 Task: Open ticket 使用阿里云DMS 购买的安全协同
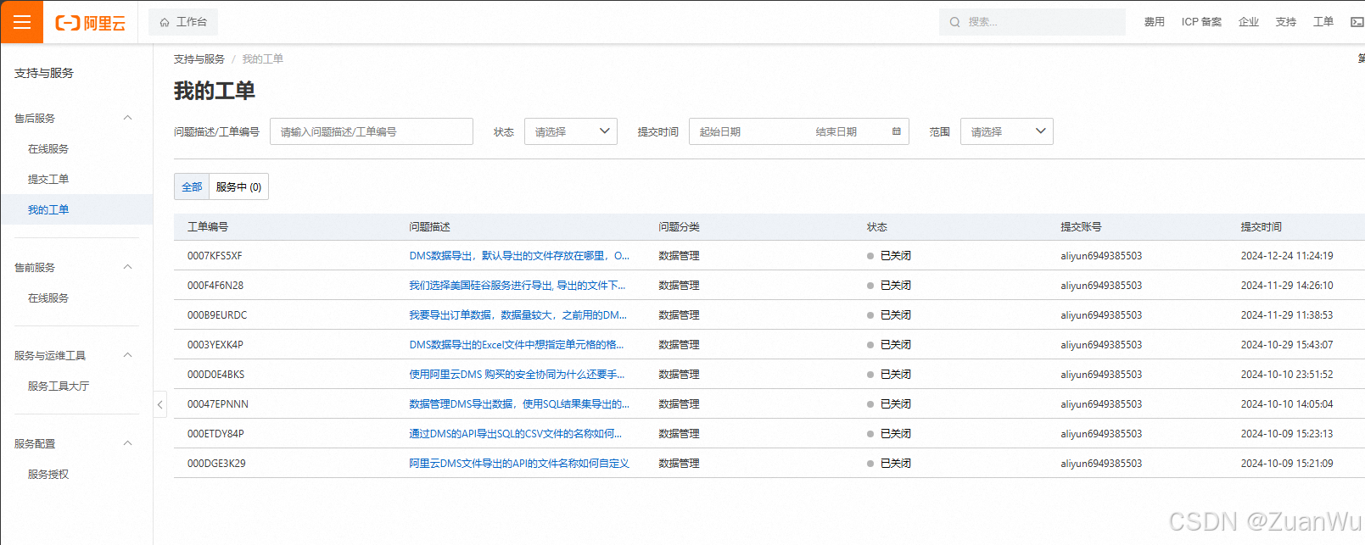[517, 375]
